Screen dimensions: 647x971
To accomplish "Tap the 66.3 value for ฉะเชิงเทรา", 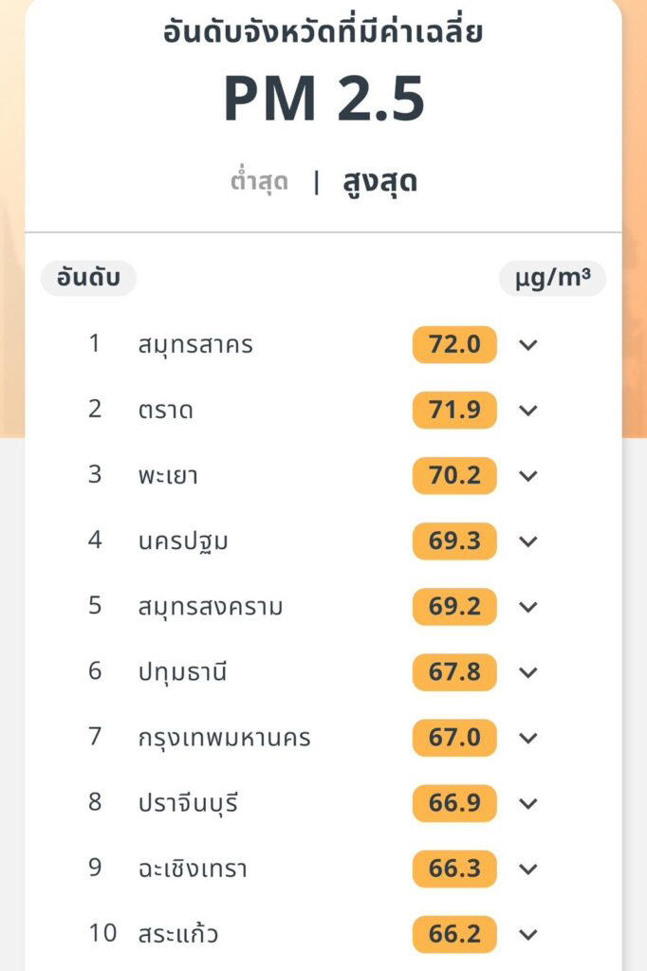I will (453, 868).
